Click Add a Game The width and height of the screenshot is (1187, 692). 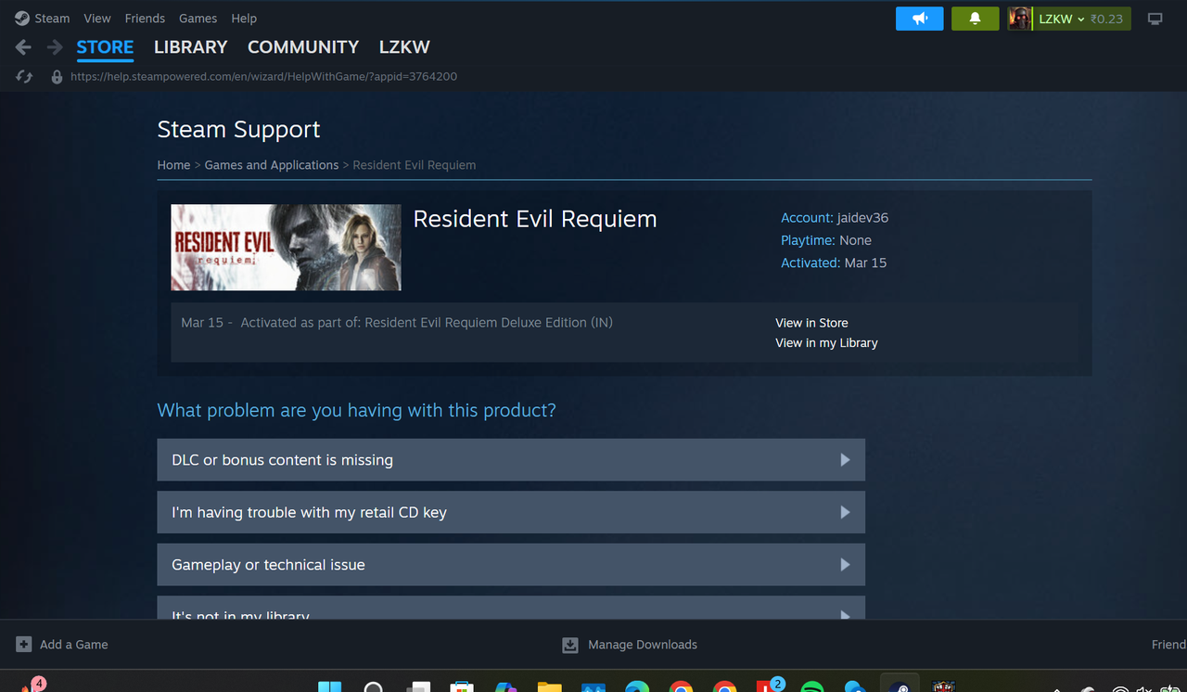click(62, 645)
